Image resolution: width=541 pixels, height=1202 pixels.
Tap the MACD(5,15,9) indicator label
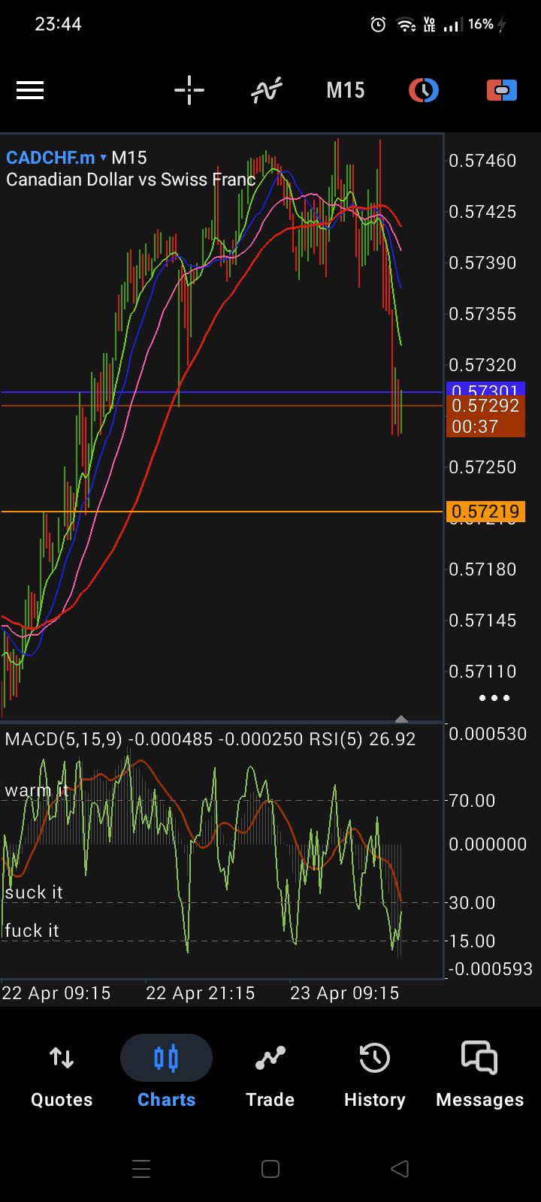coord(64,739)
